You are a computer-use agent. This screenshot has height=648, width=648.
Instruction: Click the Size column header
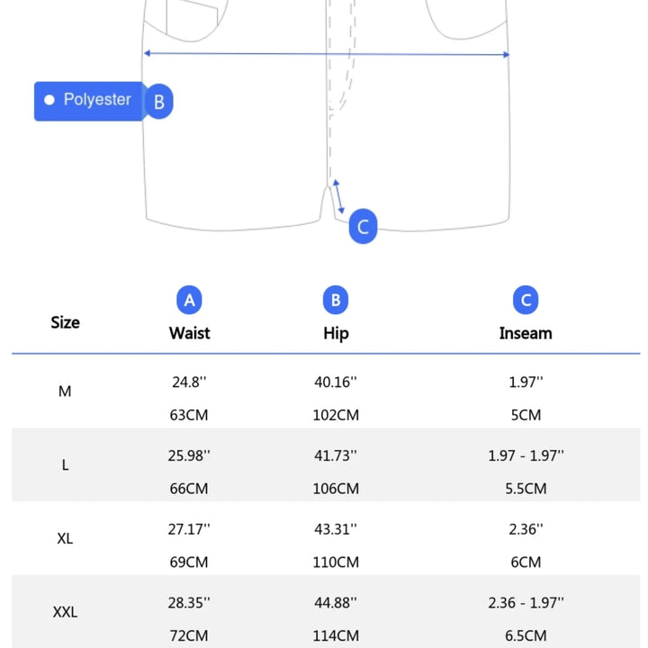point(65,322)
